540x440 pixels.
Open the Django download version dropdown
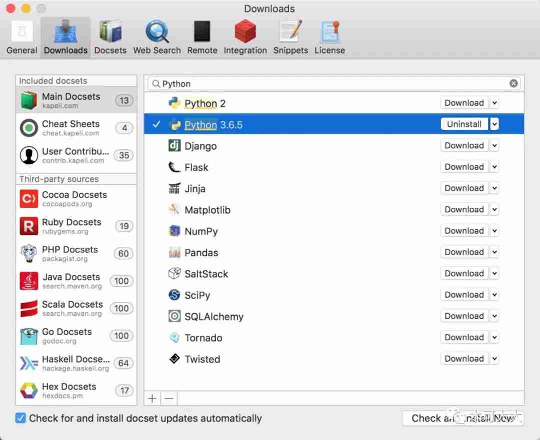pos(494,145)
